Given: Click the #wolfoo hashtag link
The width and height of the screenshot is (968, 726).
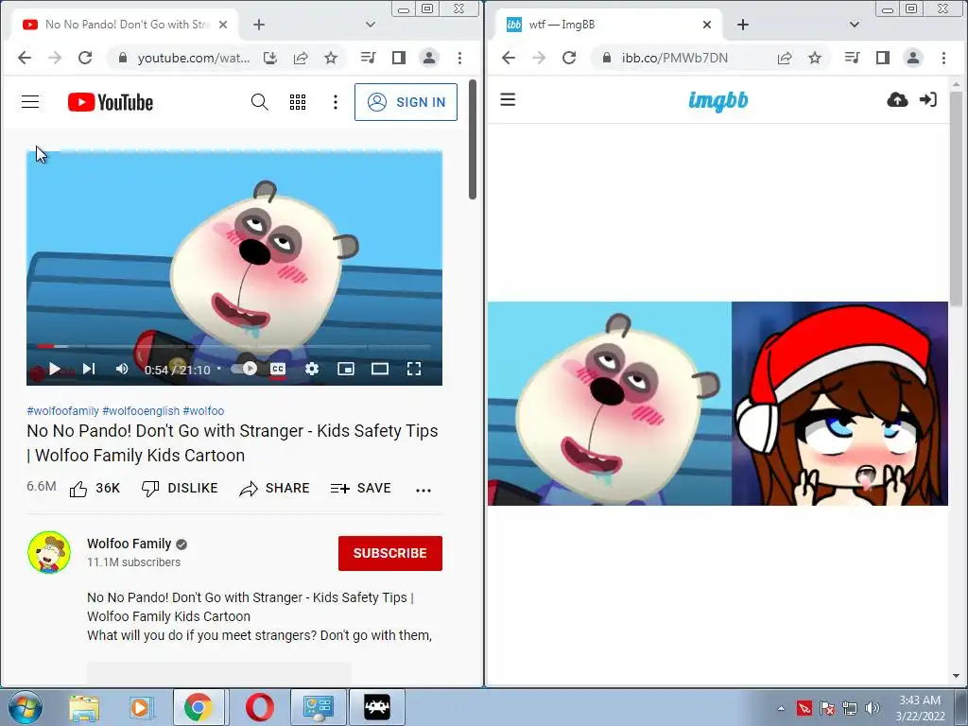Looking at the screenshot, I should [203, 410].
